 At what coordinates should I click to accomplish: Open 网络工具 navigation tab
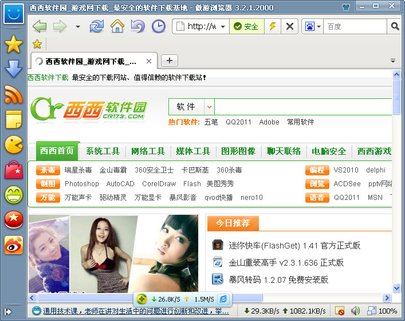pyautogui.click(x=148, y=151)
